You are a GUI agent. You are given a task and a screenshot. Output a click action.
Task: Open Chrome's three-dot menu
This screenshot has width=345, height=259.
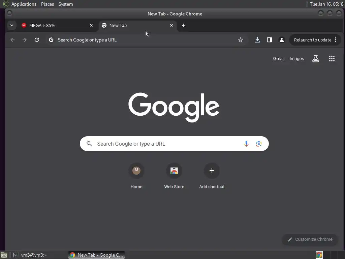click(336, 40)
